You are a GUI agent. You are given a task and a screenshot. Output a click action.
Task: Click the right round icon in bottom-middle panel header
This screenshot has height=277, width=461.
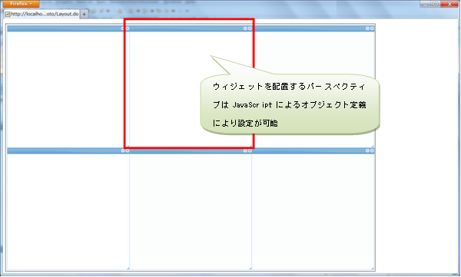pyautogui.click(x=250, y=150)
